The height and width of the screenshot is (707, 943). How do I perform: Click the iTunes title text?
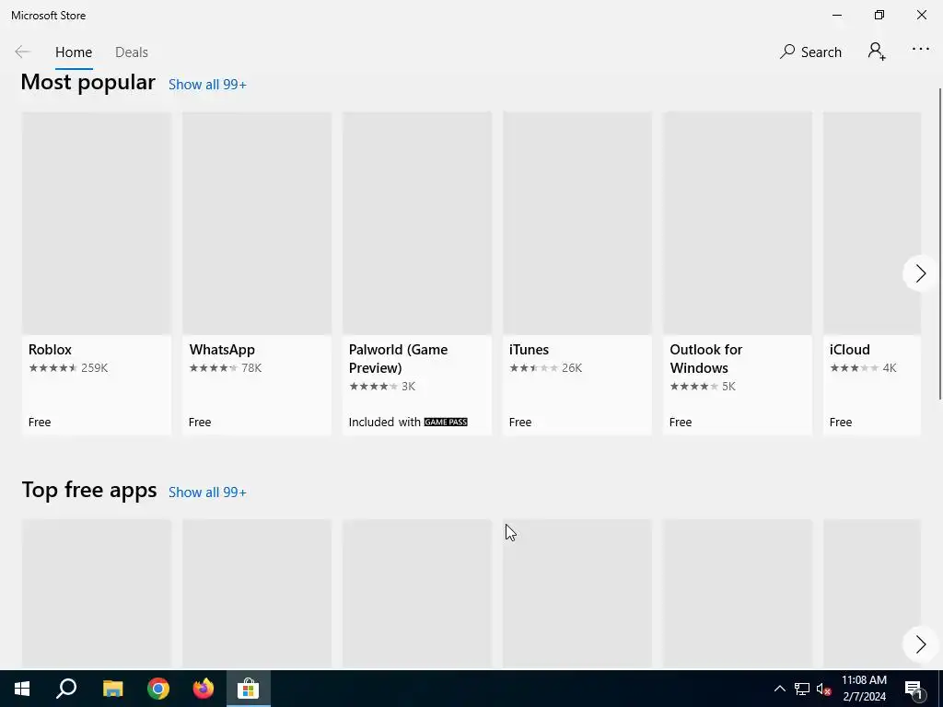click(529, 349)
